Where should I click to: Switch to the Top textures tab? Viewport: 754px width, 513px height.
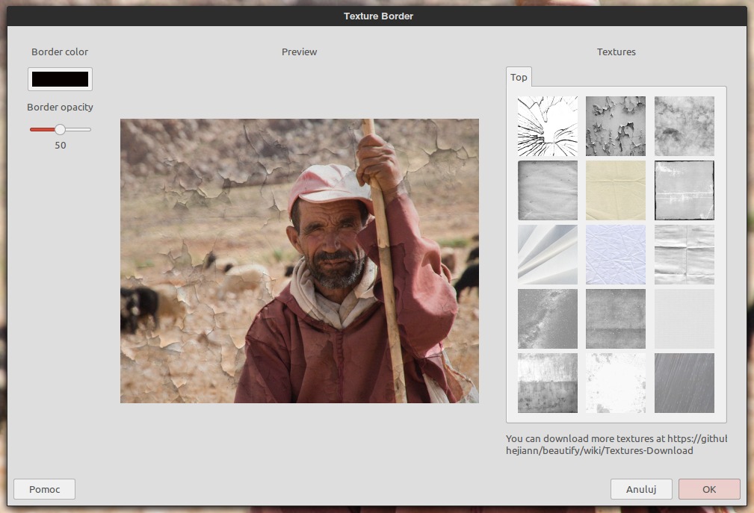(x=519, y=78)
